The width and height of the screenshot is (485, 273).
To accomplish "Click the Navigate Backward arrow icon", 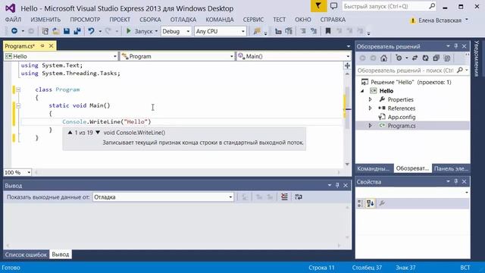I will [14, 31].
